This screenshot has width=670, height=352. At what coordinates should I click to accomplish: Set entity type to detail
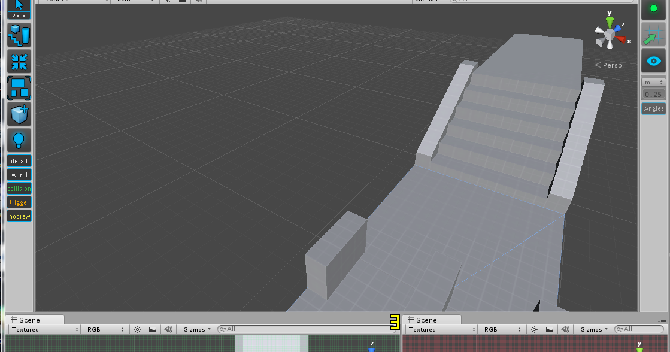click(x=19, y=161)
